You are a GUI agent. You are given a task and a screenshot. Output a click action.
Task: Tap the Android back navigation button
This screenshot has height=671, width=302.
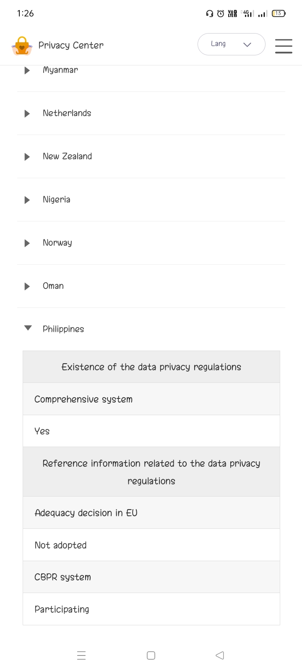coord(220,655)
